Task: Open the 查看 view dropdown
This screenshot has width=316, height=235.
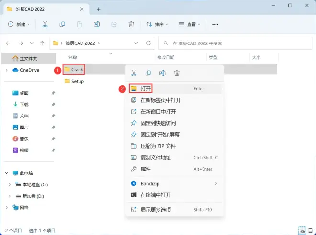Action: pyautogui.click(x=189, y=24)
